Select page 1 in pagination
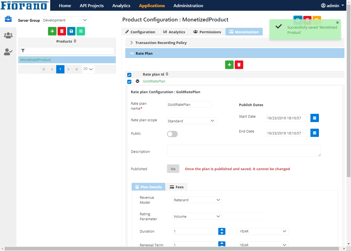Image resolution: width=351 pixels, height=251 pixels. point(60,69)
